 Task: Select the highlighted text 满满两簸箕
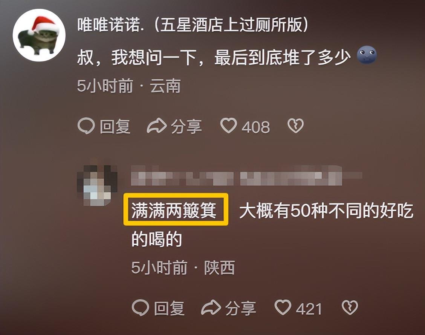click(174, 211)
